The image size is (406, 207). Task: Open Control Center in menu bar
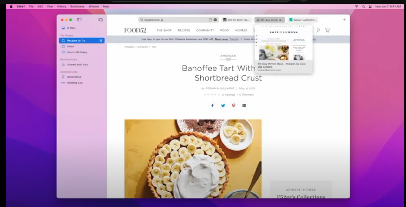point(370,6)
